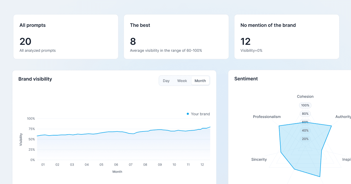This screenshot has width=351, height=184.
Task: Click the 25% tick on Visibility axis
Action: coord(31,150)
